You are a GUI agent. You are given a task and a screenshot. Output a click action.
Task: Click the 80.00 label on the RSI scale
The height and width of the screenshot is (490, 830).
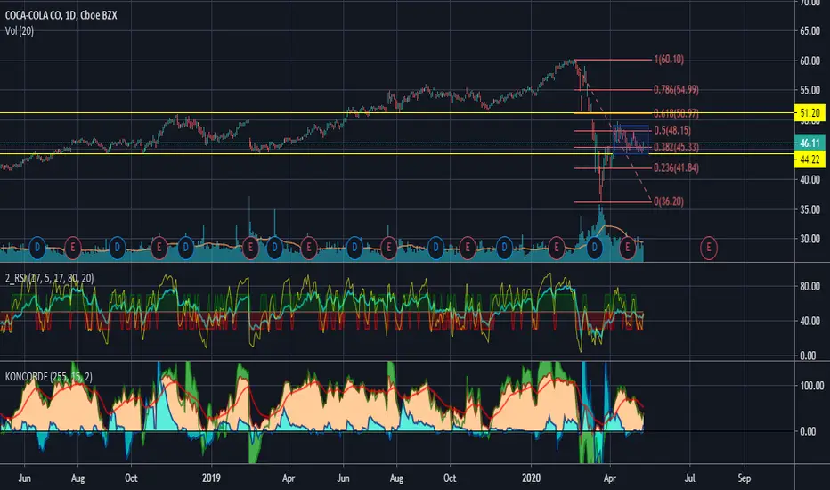point(810,287)
